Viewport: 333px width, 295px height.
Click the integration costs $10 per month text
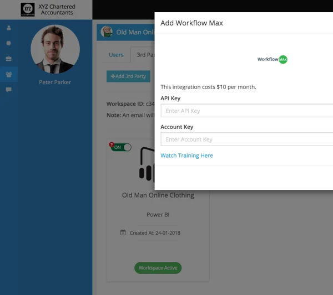(x=208, y=87)
